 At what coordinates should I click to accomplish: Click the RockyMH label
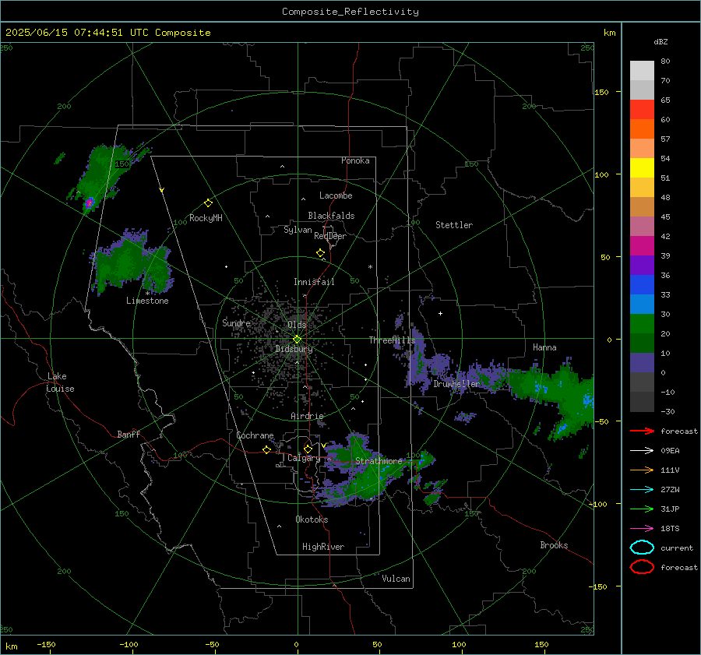206,218
